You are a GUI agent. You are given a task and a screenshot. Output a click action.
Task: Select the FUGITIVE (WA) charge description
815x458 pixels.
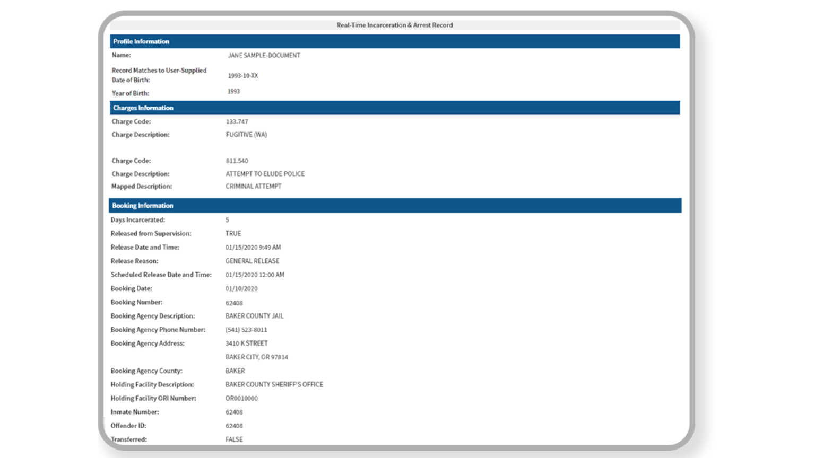[246, 135]
